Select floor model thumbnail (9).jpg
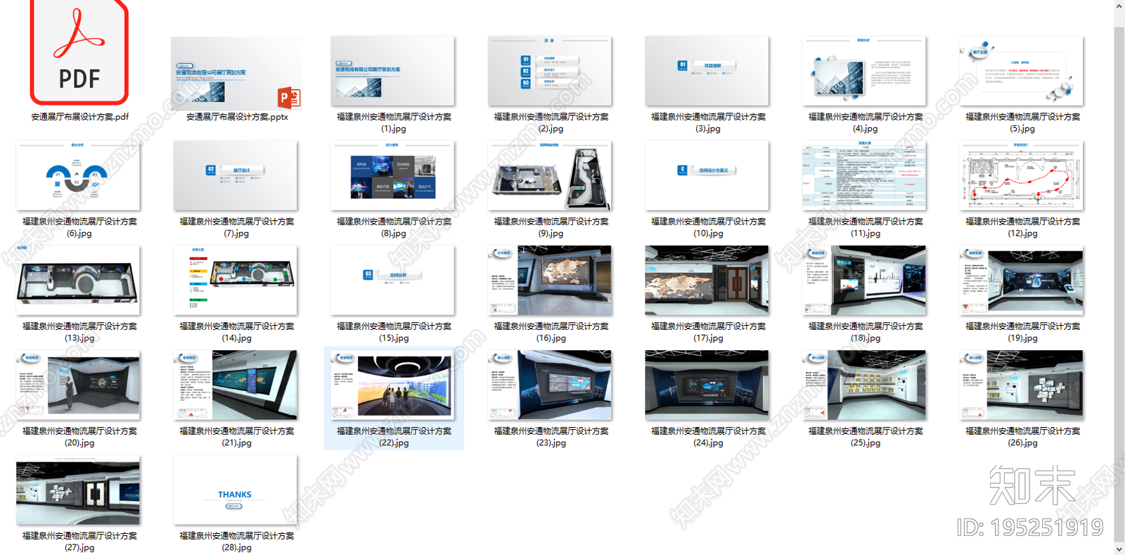 pyautogui.click(x=550, y=176)
